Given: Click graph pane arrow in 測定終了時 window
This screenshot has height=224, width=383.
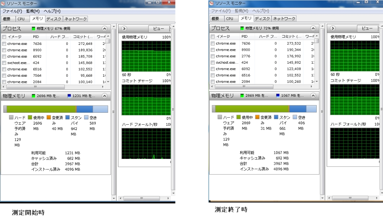Looking at the screenshot, I should point(333,28).
